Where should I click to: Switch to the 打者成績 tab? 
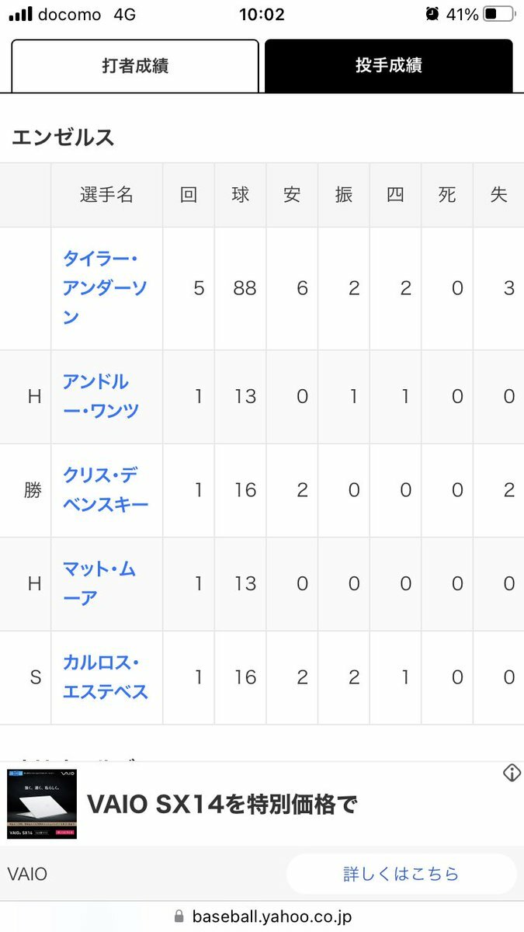click(x=135, y=66)
